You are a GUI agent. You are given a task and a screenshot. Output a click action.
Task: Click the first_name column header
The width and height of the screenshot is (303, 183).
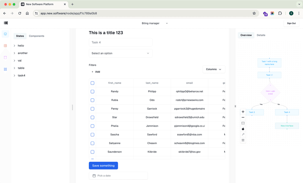coord(114,83)
